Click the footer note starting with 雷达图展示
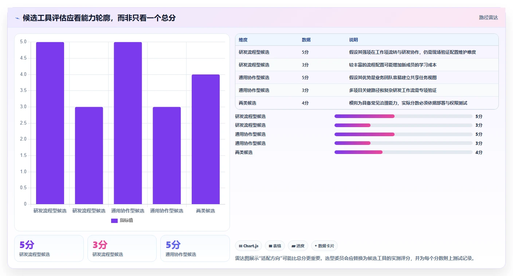The image size is (513, 276). pos(355,259)
